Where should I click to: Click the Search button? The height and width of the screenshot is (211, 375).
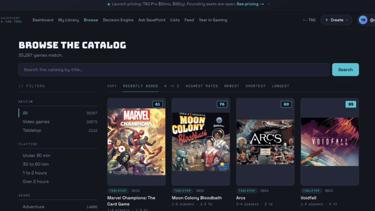345,69
